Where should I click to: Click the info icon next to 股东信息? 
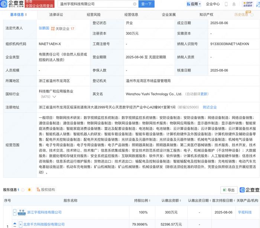[23, 190]
